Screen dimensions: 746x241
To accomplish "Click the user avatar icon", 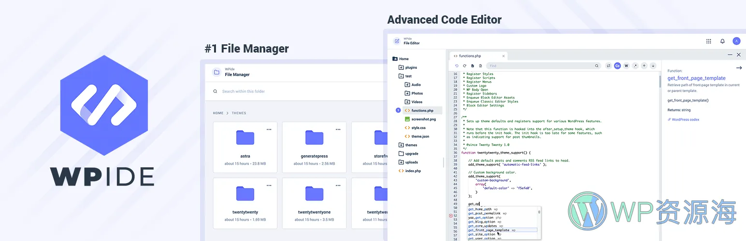I will click(x=736, y=41).
